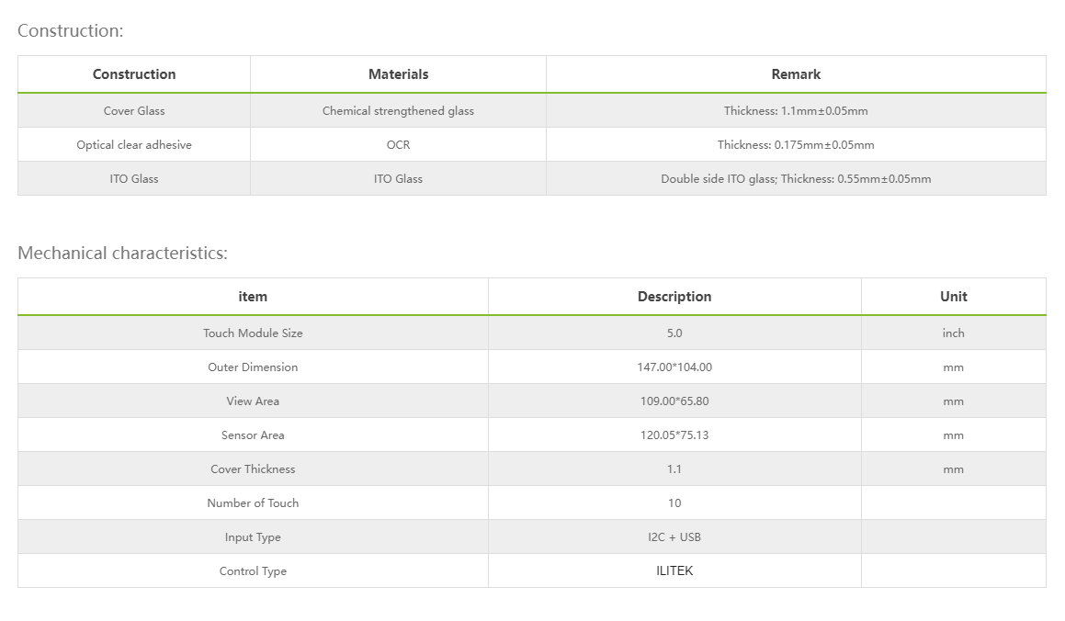Click the I2C + USB input type value
Viewport: 1065px width, 621px height.
tap(674, 537)
